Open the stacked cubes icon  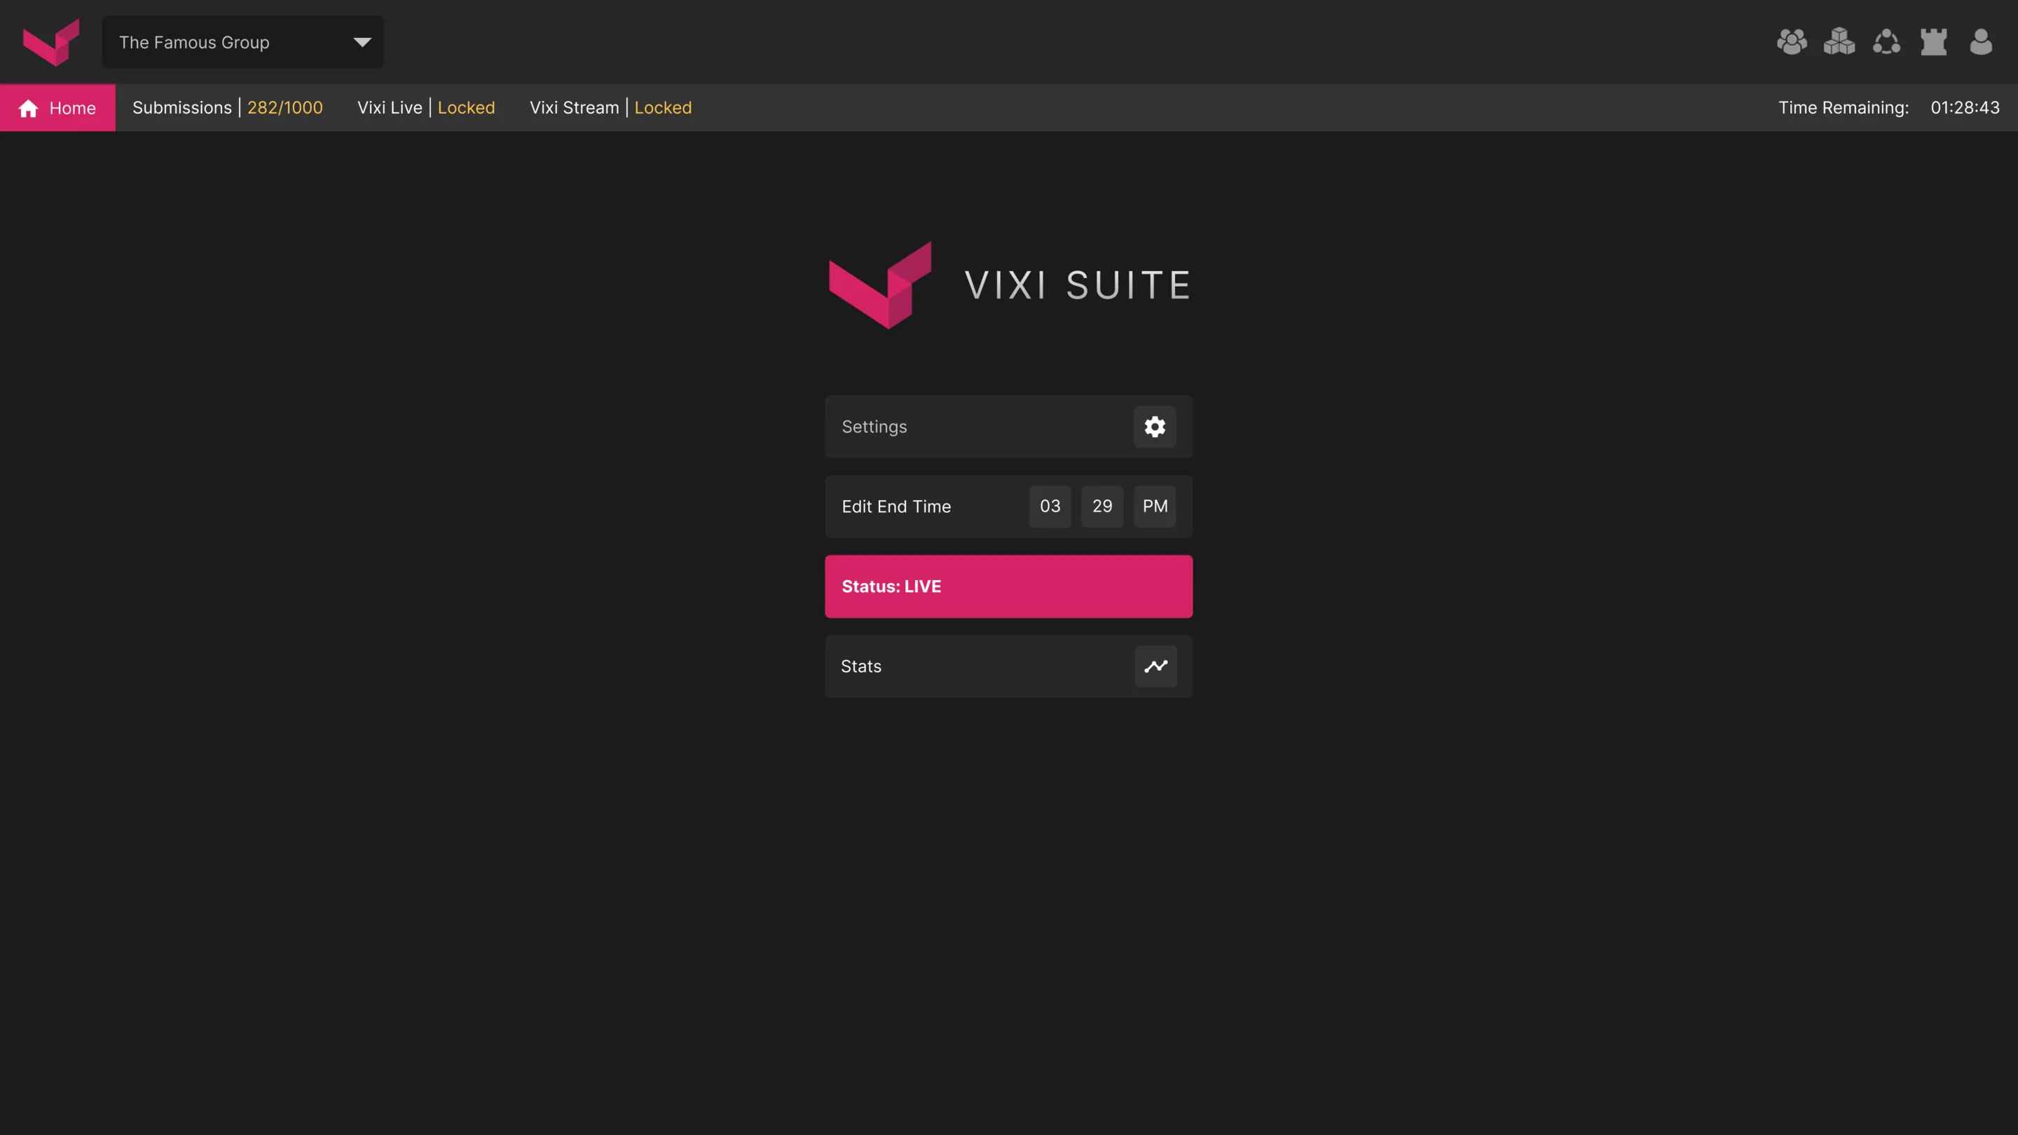(1839, 41)
